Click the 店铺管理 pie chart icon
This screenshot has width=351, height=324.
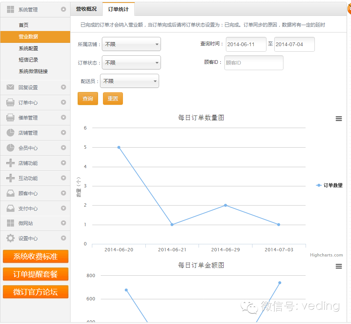point(10,132)
